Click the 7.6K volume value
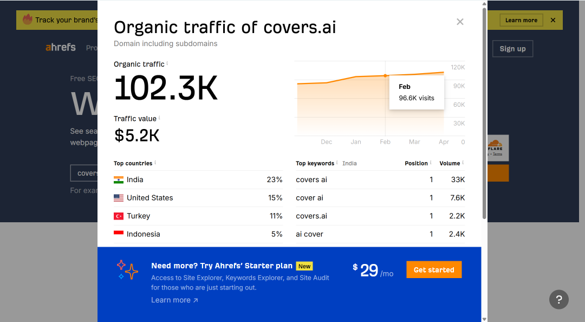The width and height of the screenshot is (585, 322). pos(457,198)
